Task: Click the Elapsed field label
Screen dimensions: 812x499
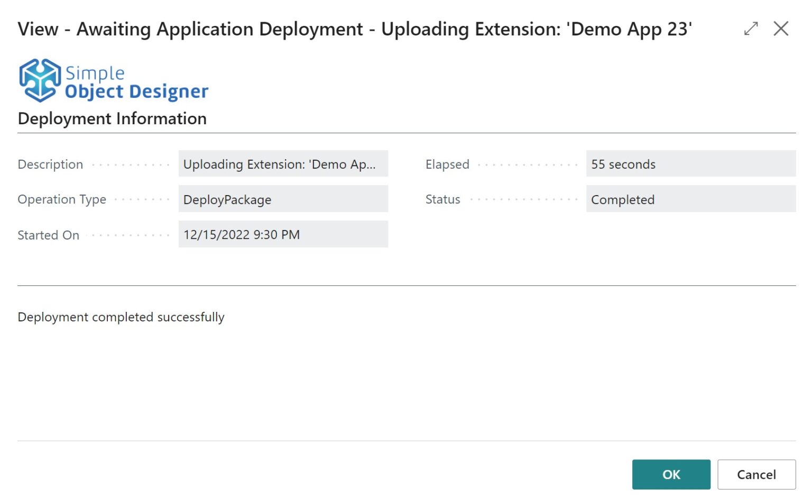Action: pos(447,164)
